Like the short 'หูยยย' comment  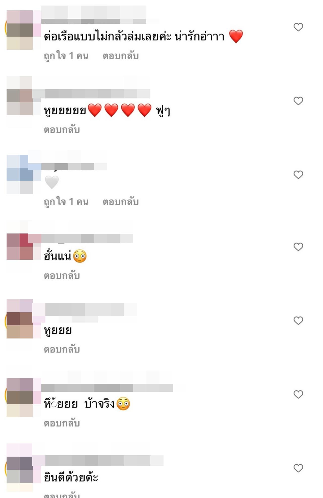[x=298, y=321]
